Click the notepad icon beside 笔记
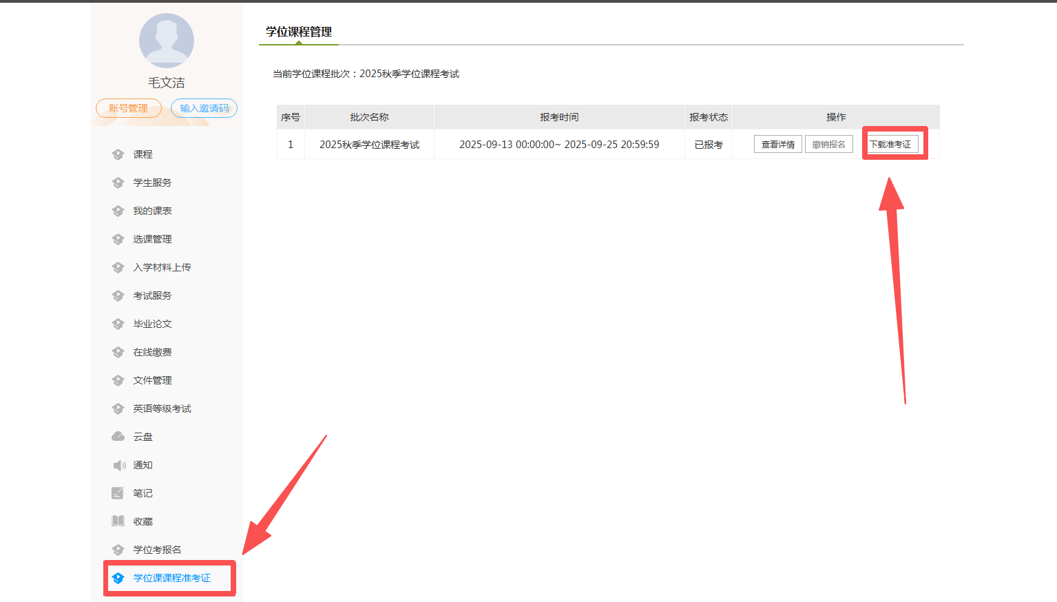The height and width of the screenshot is (602, 1057). pyautogui.click(x=118, y=493)
